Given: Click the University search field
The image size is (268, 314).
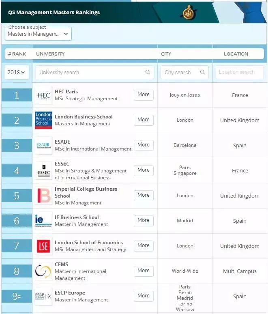Looking at the screenshot, I should [x=93, y=72].
